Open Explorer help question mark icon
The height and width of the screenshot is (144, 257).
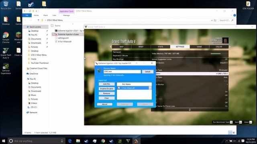click(x=235, y=15)
